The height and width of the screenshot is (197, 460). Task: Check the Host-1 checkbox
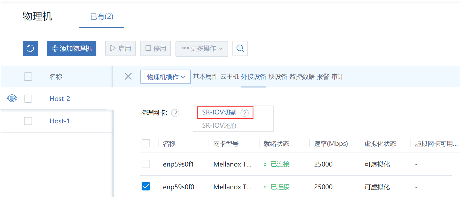pyautogui.click(x=28, y=121)
